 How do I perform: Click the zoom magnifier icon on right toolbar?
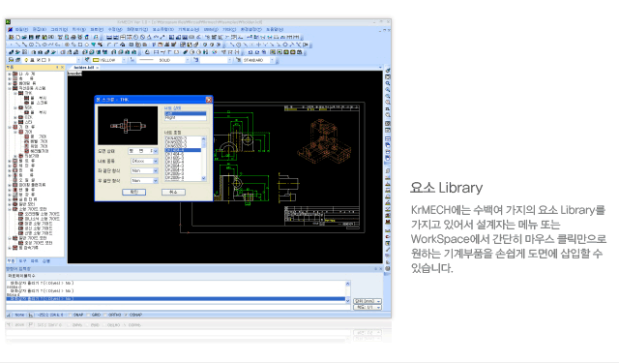[388, 83]
